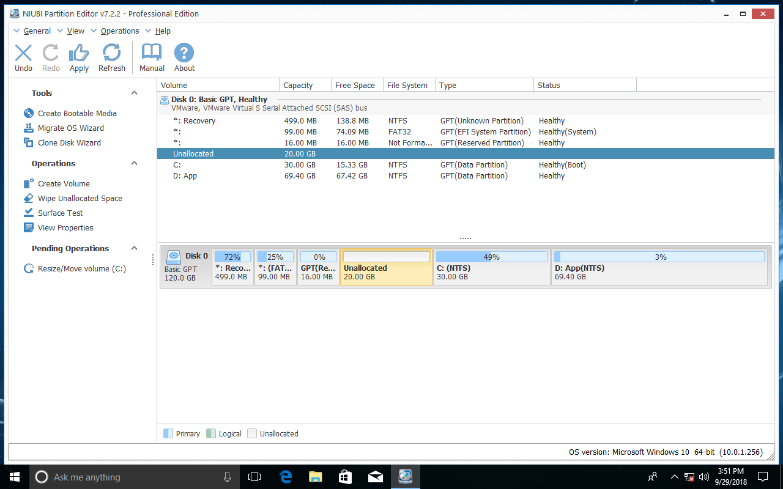
Task: Click the volume speaker tray icon
Action: (x=703, y=477)
